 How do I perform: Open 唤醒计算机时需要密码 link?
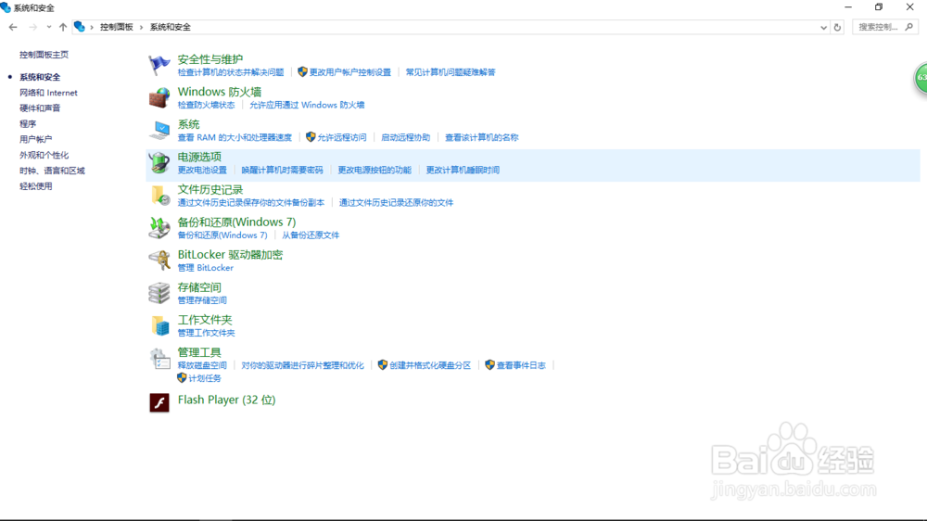coord(282,170)
